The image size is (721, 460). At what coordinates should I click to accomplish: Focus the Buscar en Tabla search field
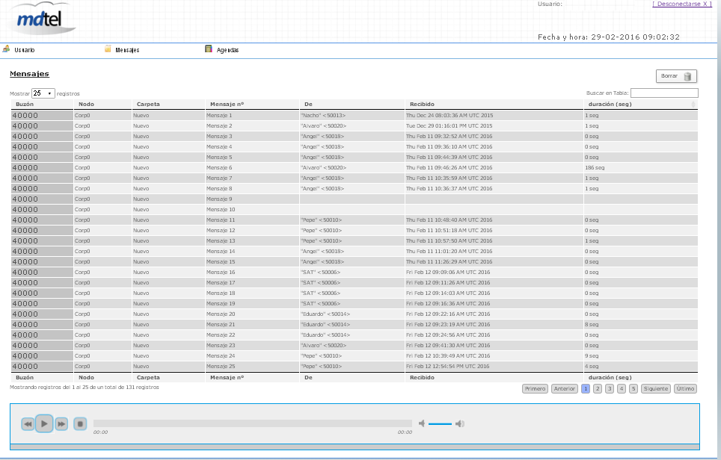(x=664, y=93)
